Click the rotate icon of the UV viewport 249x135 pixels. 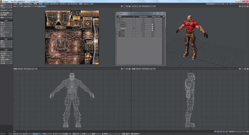coord(124,6)
